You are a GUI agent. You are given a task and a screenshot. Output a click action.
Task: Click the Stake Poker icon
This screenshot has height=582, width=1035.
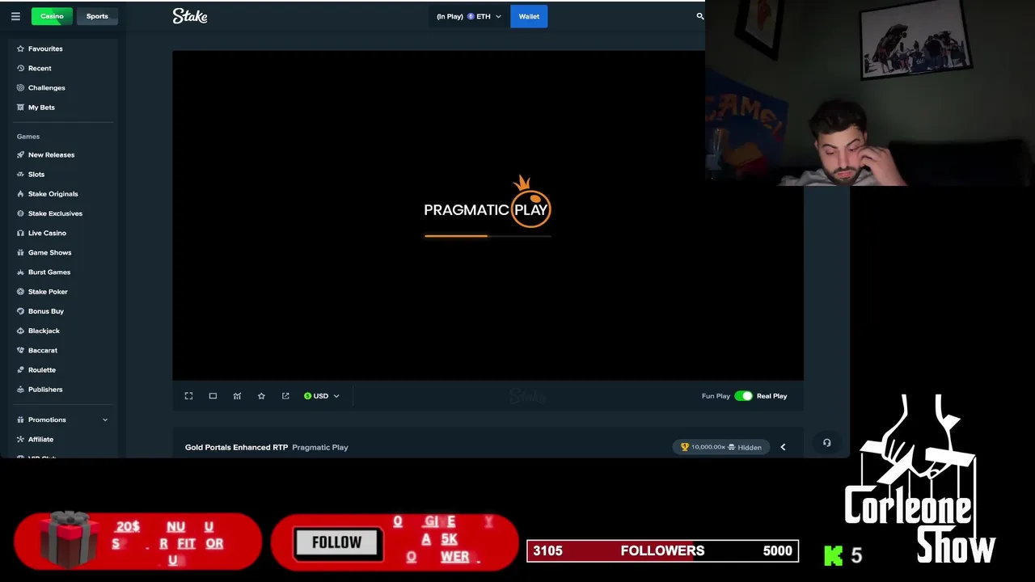[x=21, y=292]
